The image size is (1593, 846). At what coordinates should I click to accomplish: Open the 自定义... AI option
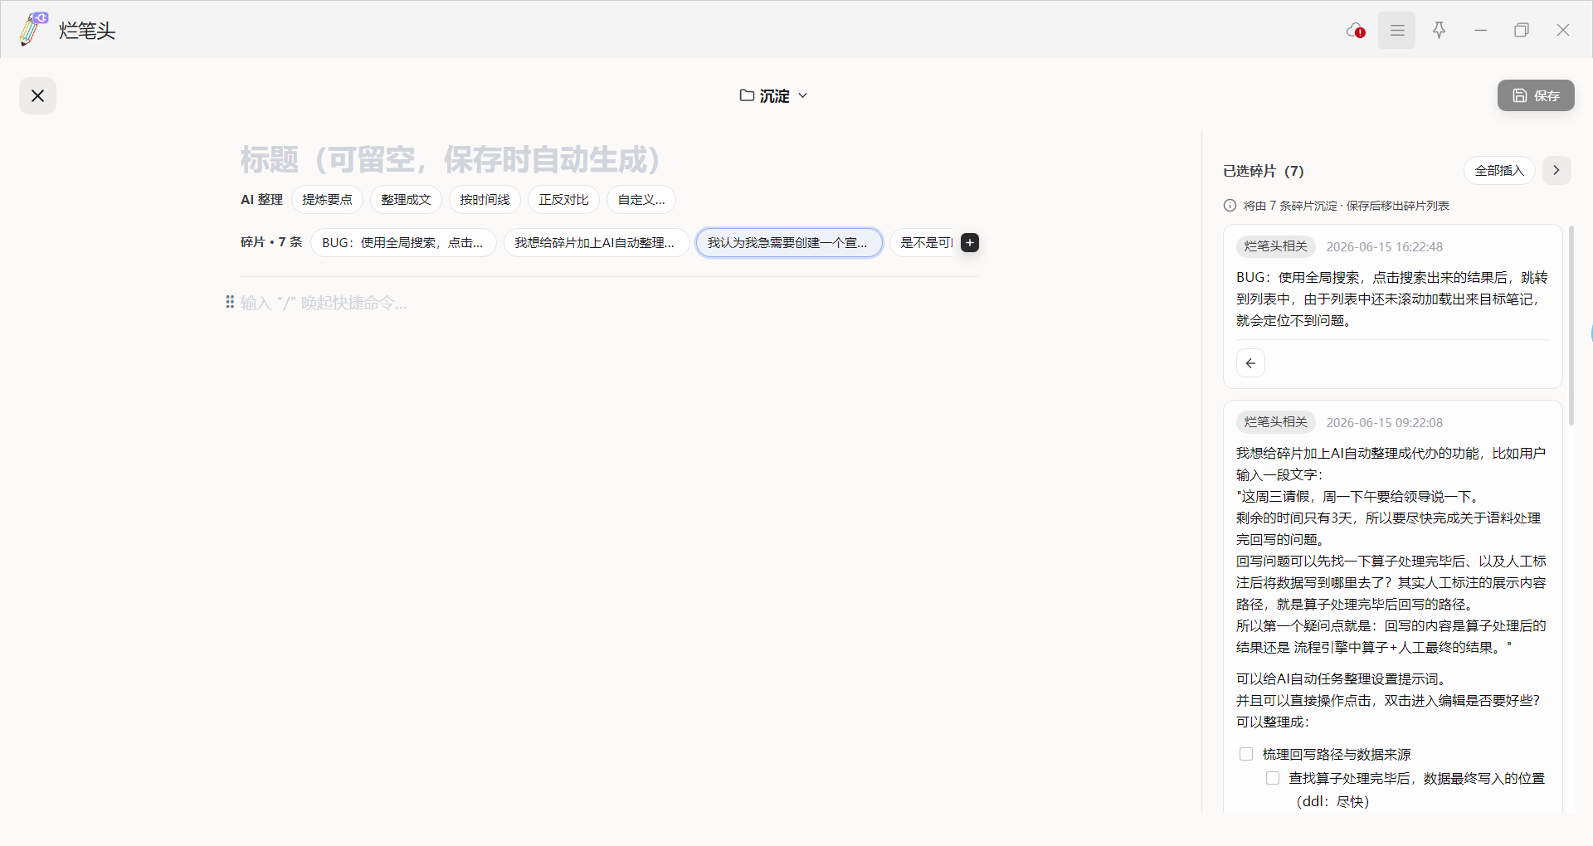point(641,200)
